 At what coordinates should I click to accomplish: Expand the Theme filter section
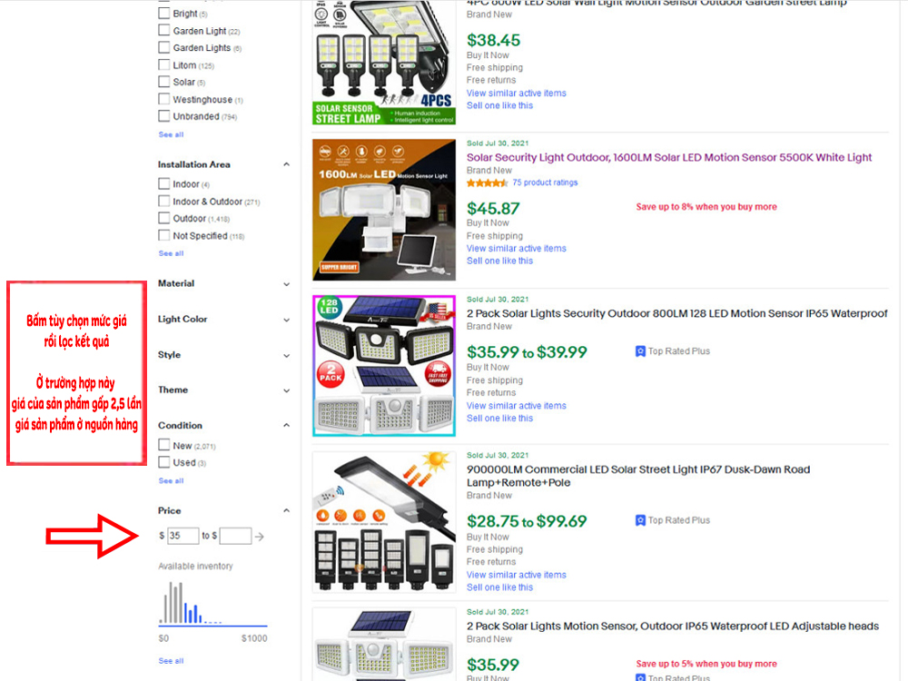coord(286,390)
